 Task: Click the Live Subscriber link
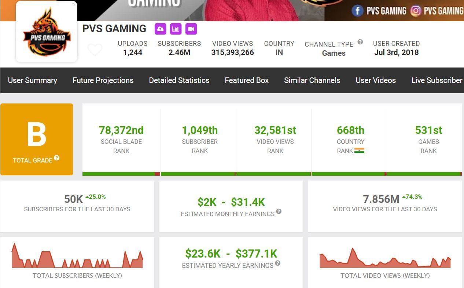click(x=436, y=80)
